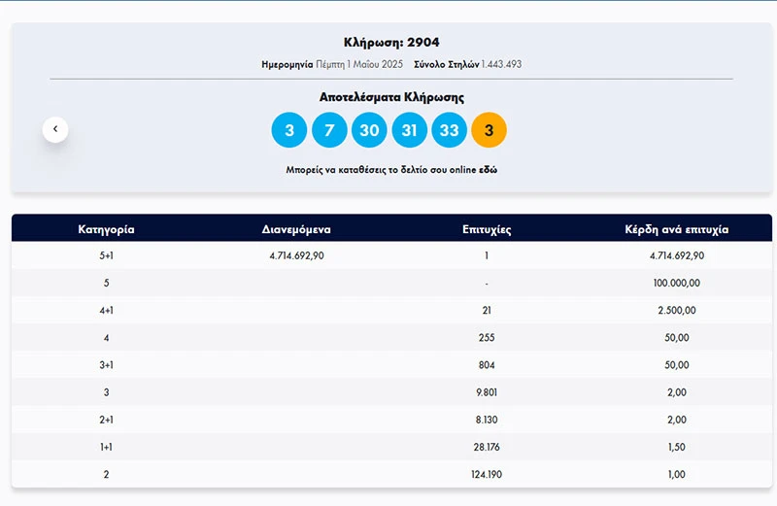Click the 'Κέρδη ανά επιτυχία' column header

677,230
